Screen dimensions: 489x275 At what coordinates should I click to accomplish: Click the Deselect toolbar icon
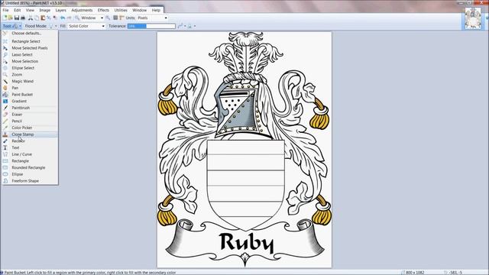55,18
